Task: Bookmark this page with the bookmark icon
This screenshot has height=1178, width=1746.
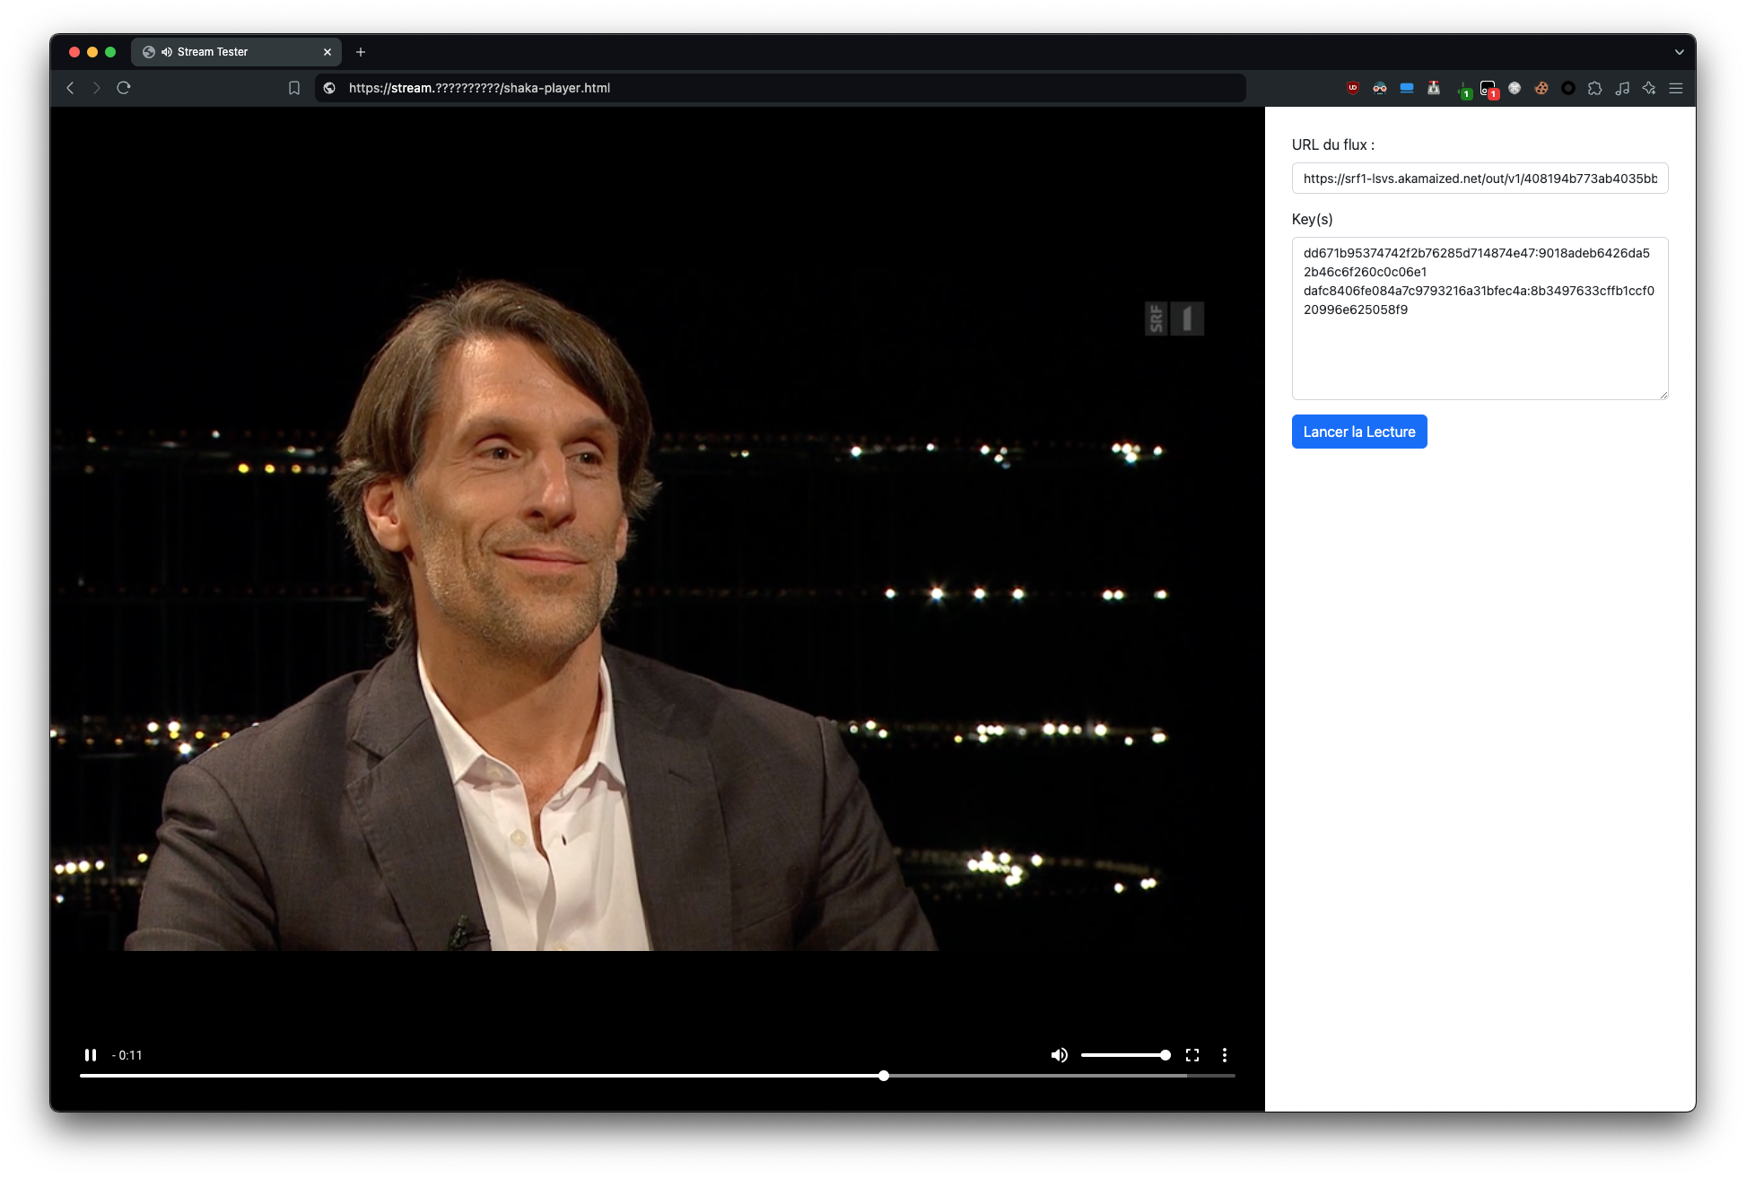Action: click(x=293, y=88)
